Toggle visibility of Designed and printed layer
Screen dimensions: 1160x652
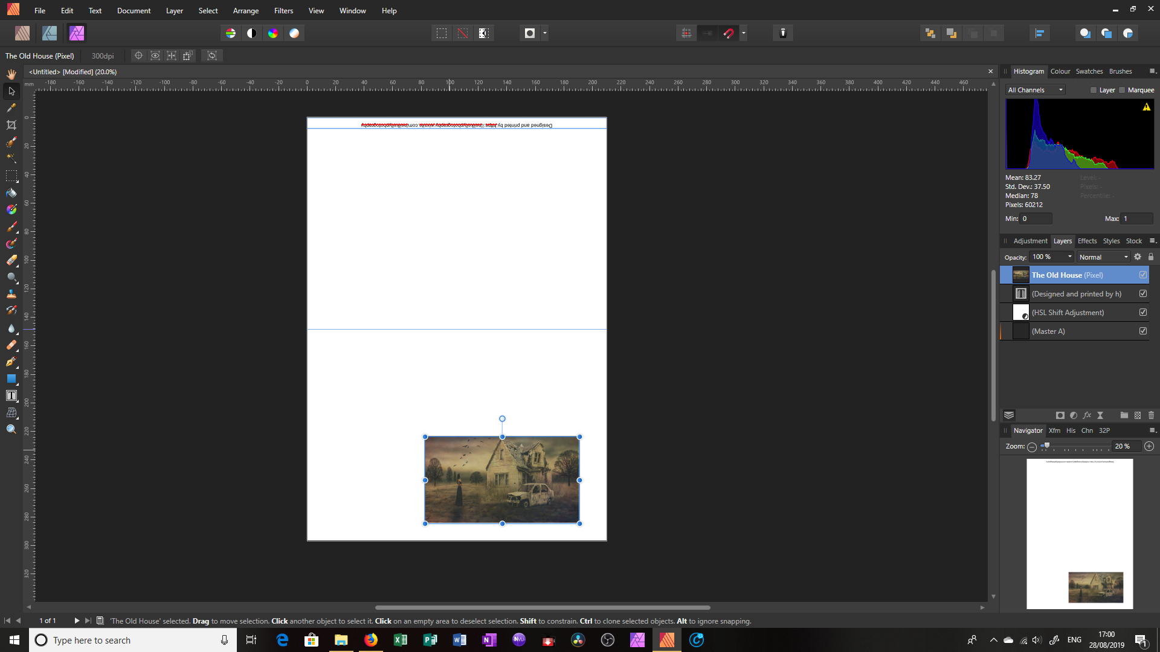pos(1143,294)
